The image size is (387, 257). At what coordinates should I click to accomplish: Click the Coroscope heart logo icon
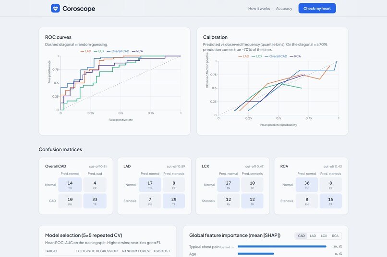click(x=56, y=8)
